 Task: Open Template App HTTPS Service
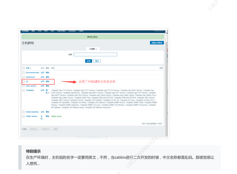click(x=108, y=90)
